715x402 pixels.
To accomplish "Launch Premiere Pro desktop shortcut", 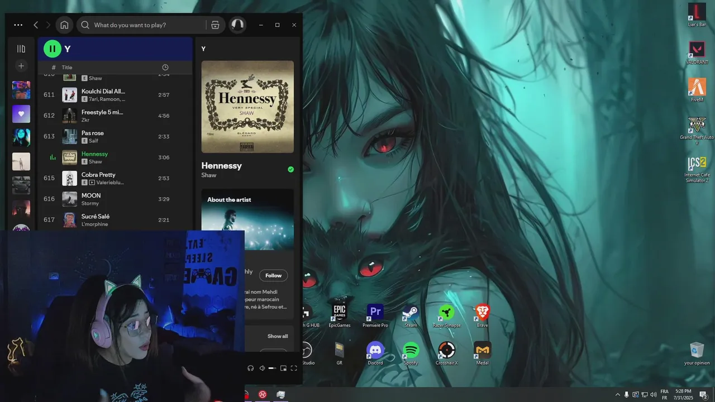I will 375,316.
